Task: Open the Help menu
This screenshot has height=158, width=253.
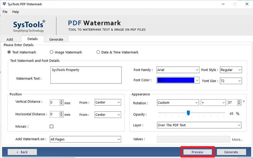Action: (x=15, y=12)
